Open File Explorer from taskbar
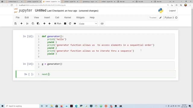 (52, 106)
